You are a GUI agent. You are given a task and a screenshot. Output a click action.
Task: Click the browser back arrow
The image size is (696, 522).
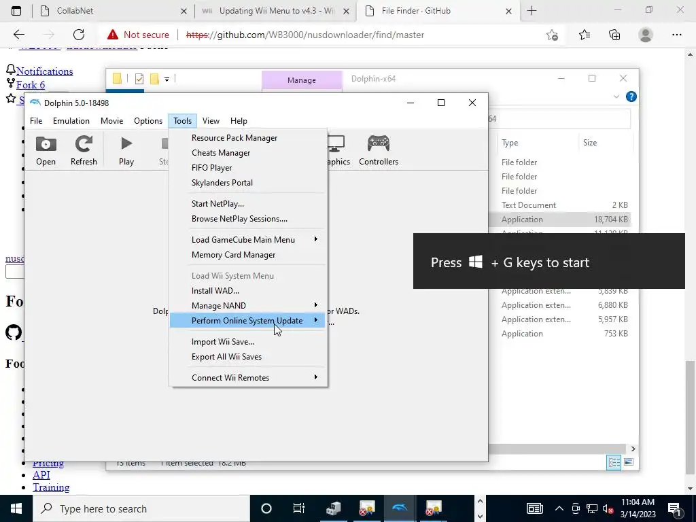(18, 35)
